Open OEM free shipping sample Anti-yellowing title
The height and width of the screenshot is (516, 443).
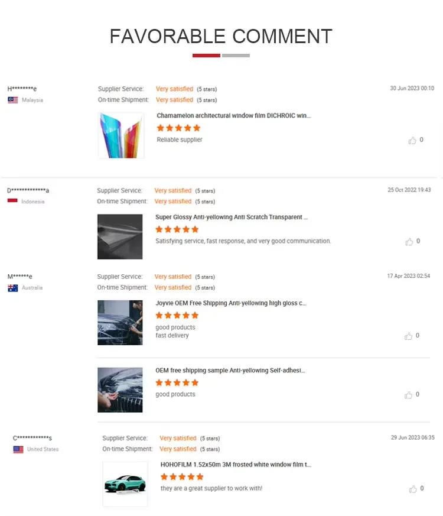click(x=230, y=370)
